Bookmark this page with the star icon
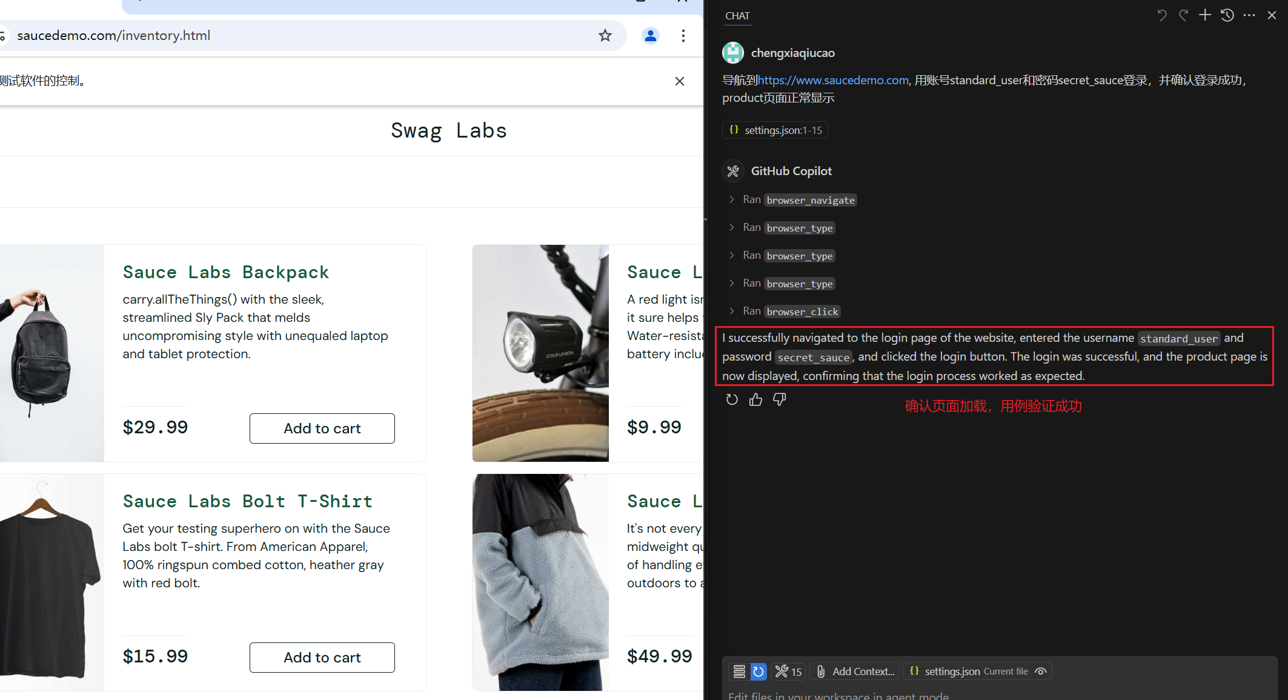The width and height of the screenshot is (1288, 700). [605, 36]
